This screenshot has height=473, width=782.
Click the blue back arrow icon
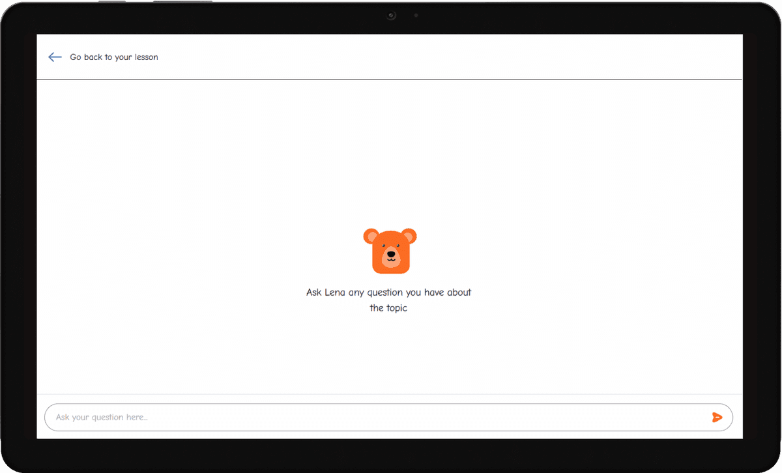(x=55, y=57)
